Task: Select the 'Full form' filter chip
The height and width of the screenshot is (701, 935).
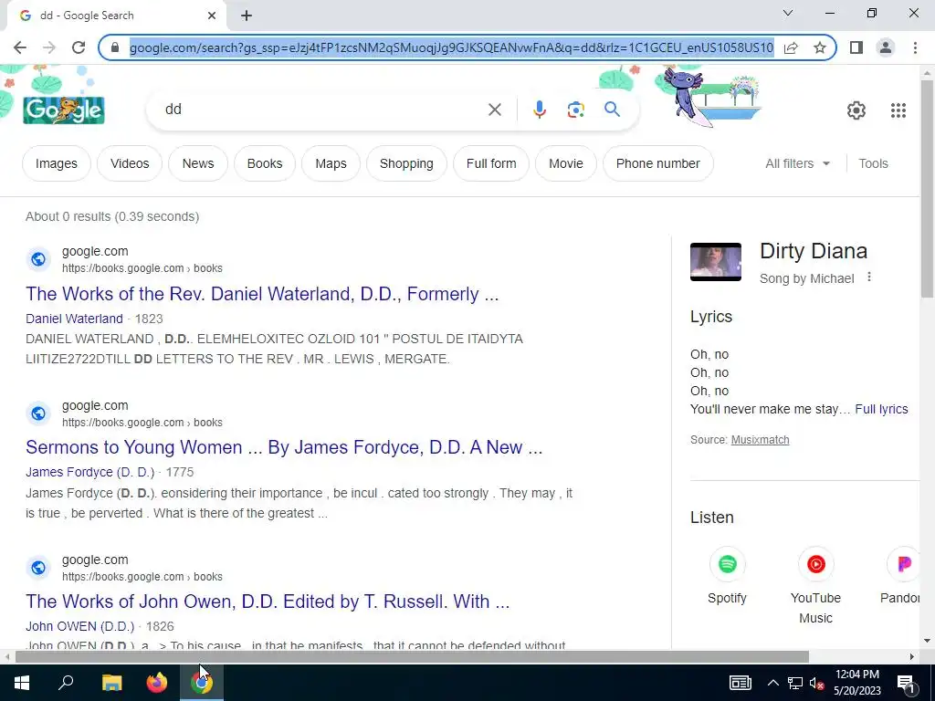Action: 491,163
